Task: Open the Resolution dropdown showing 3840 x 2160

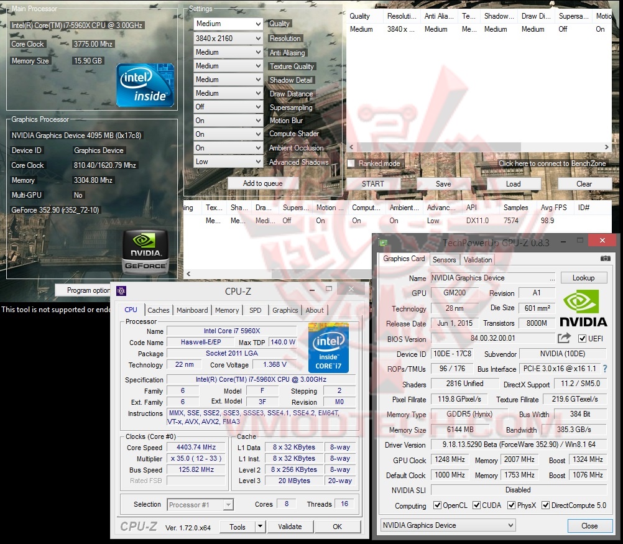Action: coord(228,39)
